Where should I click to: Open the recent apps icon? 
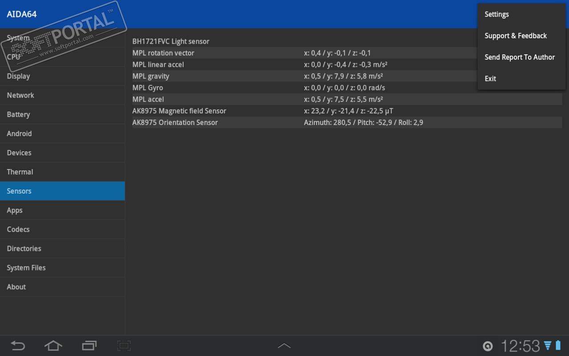(x=89, y=346)
